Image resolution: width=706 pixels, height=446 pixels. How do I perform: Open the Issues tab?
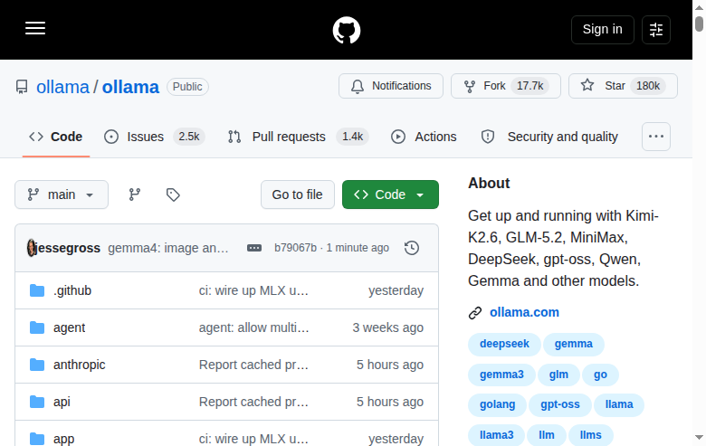pyautogui.click(x=155, y=137)
